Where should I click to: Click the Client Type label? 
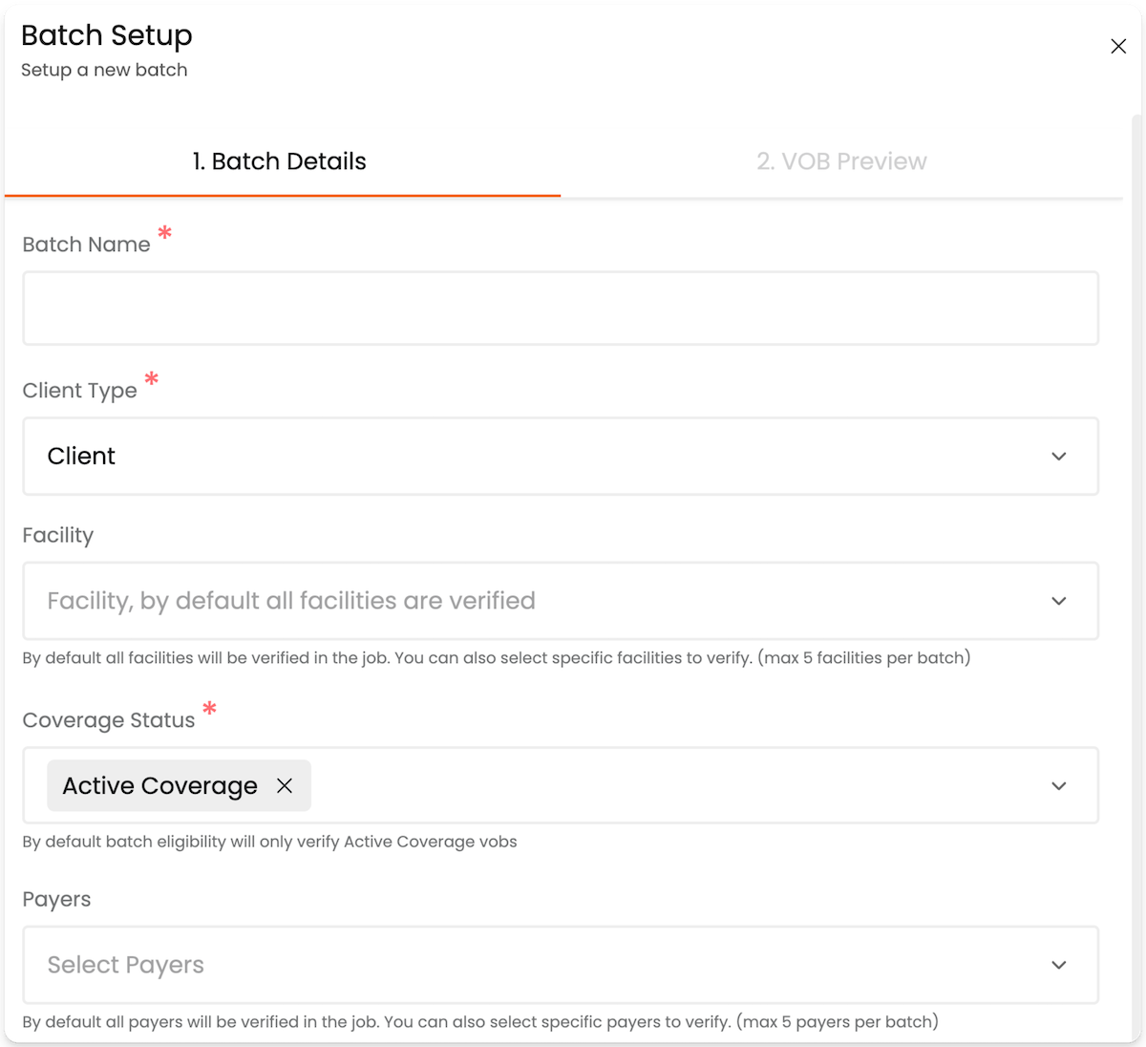[79, 391]
